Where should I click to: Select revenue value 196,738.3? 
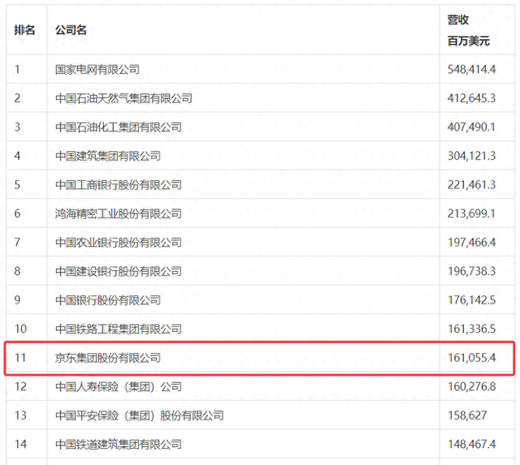pos(471,271)
